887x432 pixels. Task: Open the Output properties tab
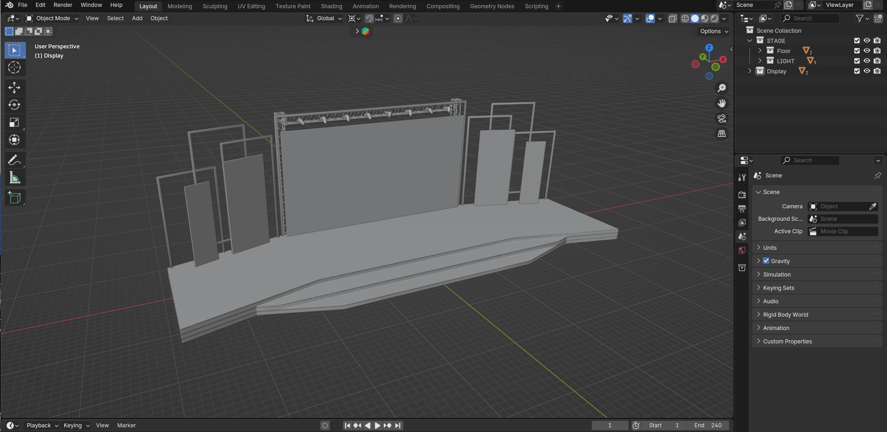[742, 209]
